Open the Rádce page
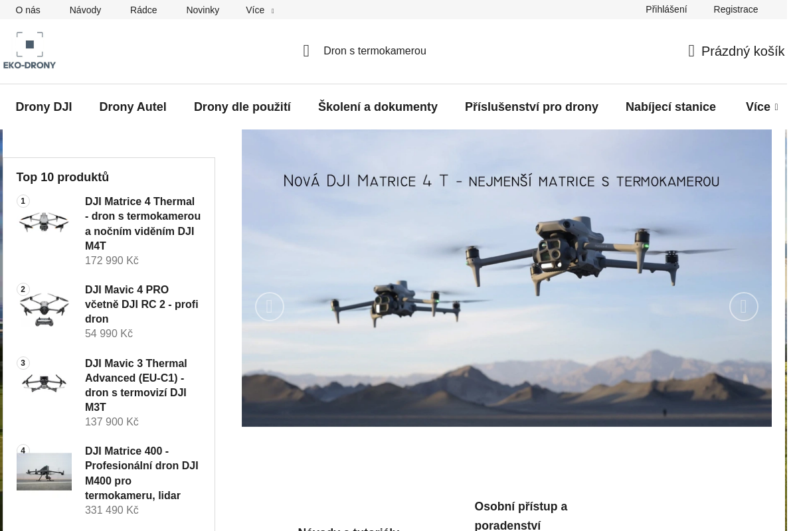797x531 pixels. pyautogui.click(x=143, y=10)
